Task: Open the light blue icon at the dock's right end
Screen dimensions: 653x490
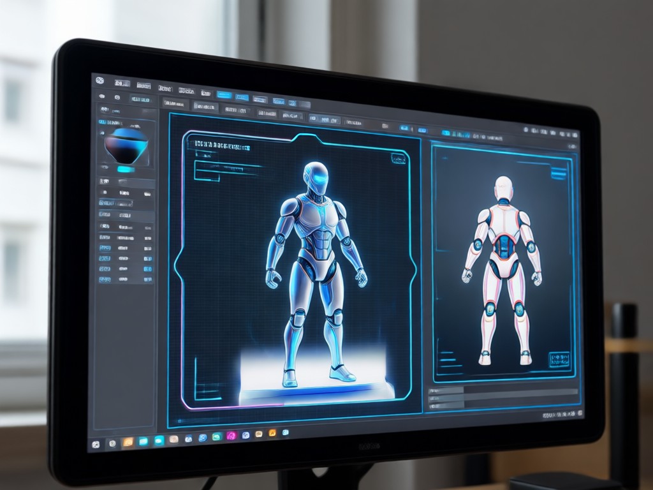Action: (x=285, y=433)
